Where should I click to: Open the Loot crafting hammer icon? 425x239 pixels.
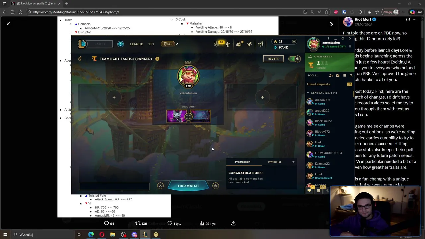pyautogui.click(x=250, y=44)
